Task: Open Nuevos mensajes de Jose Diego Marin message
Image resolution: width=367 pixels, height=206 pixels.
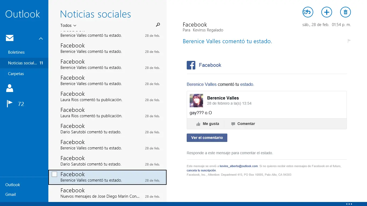Action: (107, 193)
